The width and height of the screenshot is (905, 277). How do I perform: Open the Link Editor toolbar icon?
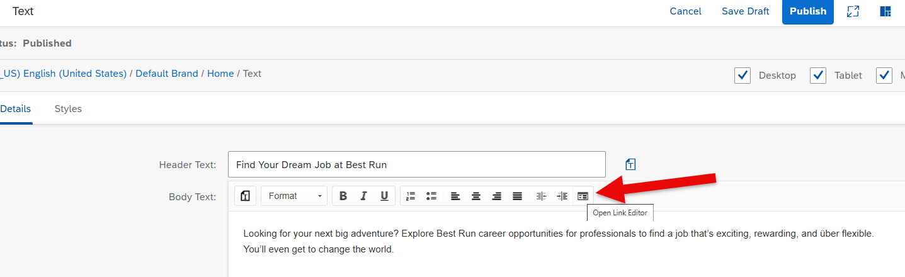(x=583, y=196)
